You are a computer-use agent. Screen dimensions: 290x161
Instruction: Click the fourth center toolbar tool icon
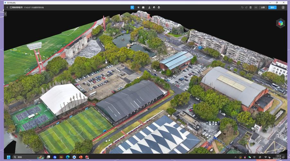coord(149,7)
